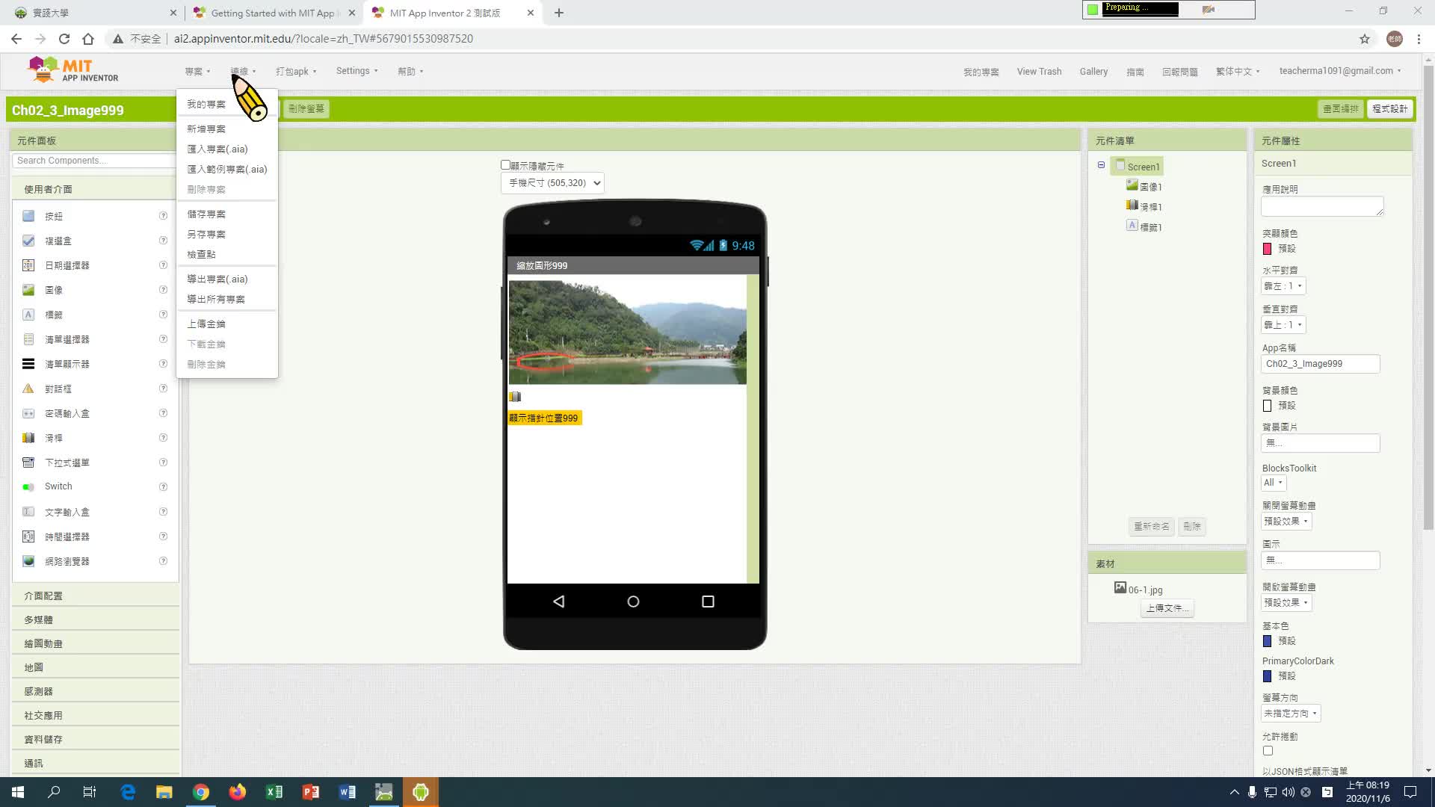Switch to the Blocks editor button
Screen dimensions: 1435x807
(x=1389, y=109)
